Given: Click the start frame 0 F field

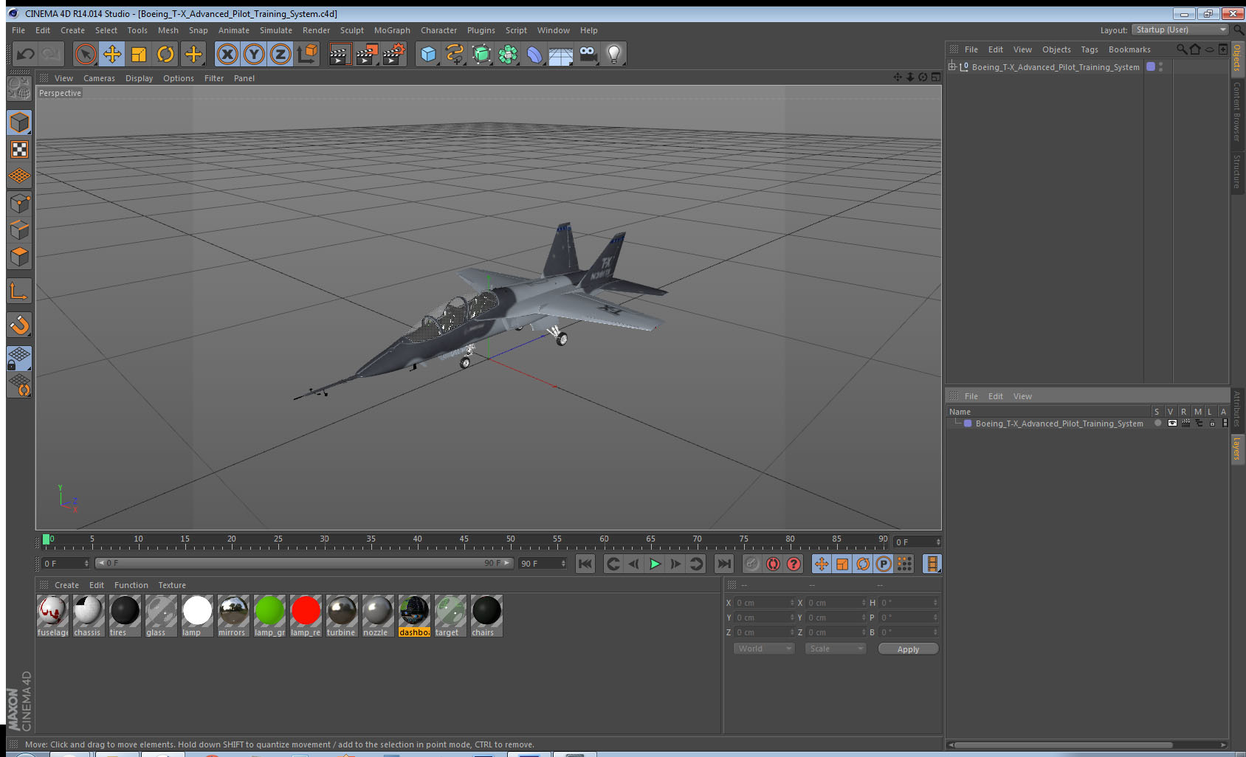Looking at the screenshot, I should point(65,563).
